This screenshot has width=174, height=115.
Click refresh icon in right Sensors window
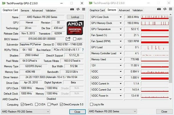[165, 9]
